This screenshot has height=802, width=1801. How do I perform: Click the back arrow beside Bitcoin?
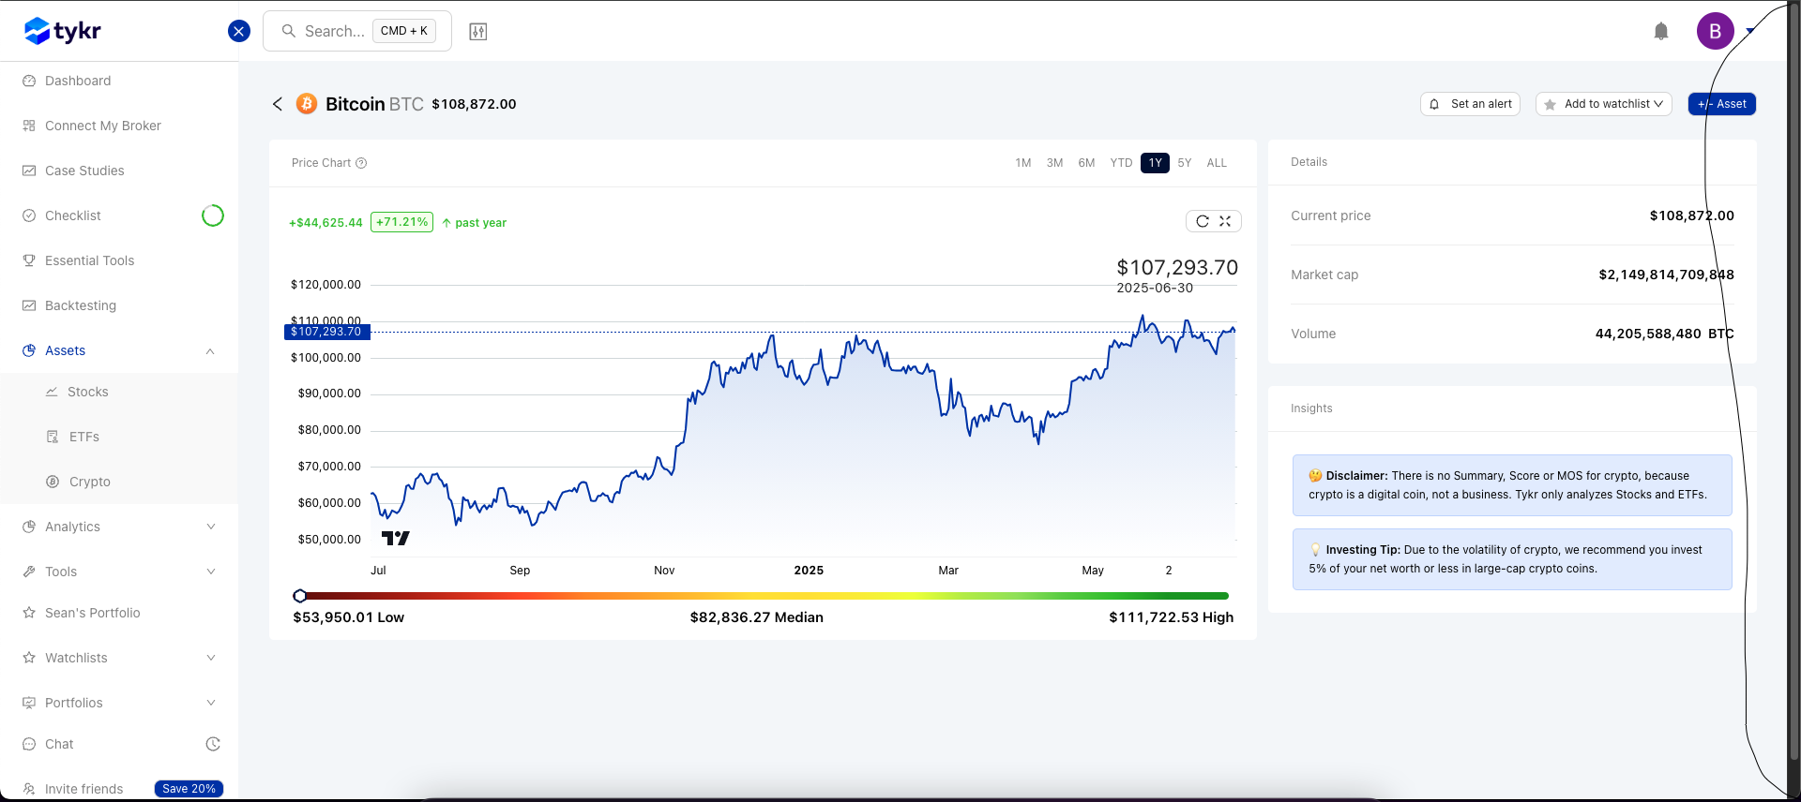[x=278, y=104]
